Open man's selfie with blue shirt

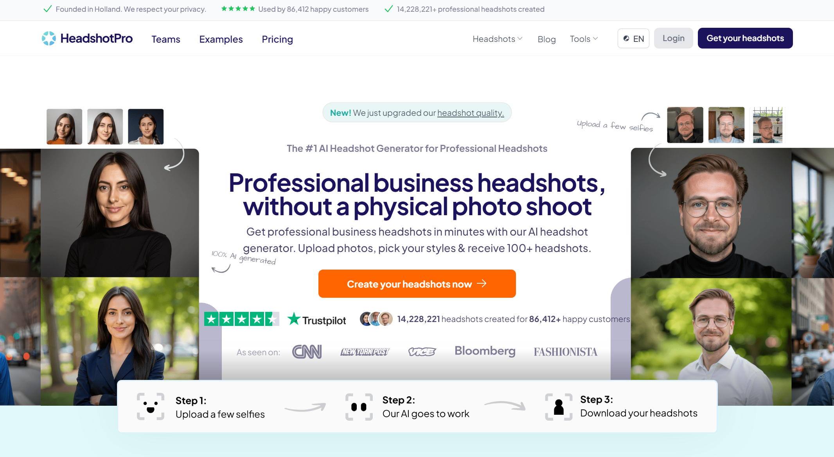(726, 125)
